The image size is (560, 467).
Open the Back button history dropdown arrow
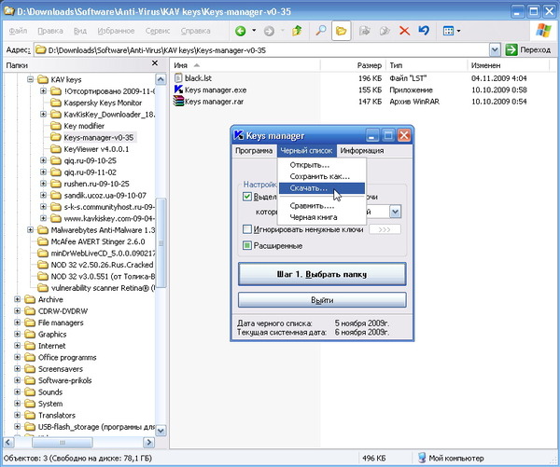tap(254, 31)
